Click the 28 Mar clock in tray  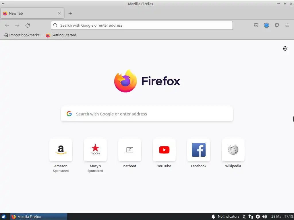[x=282, y=217]
